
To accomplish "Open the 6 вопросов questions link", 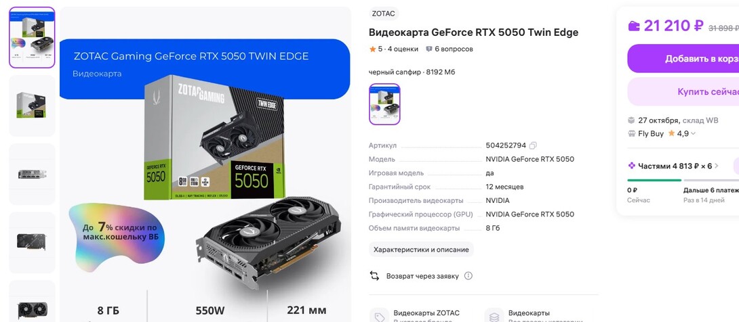I will (x=454, y=49).
